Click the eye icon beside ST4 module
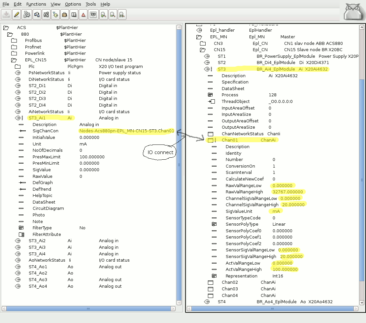 coord(207,302)
